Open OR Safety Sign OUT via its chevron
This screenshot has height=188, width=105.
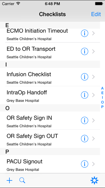[x=93, y=139]
